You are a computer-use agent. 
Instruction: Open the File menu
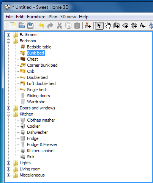9,17
